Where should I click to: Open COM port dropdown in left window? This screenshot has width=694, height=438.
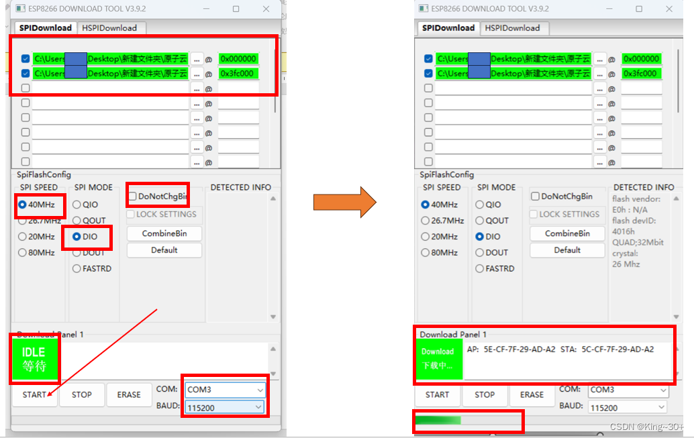click(225, 390)
